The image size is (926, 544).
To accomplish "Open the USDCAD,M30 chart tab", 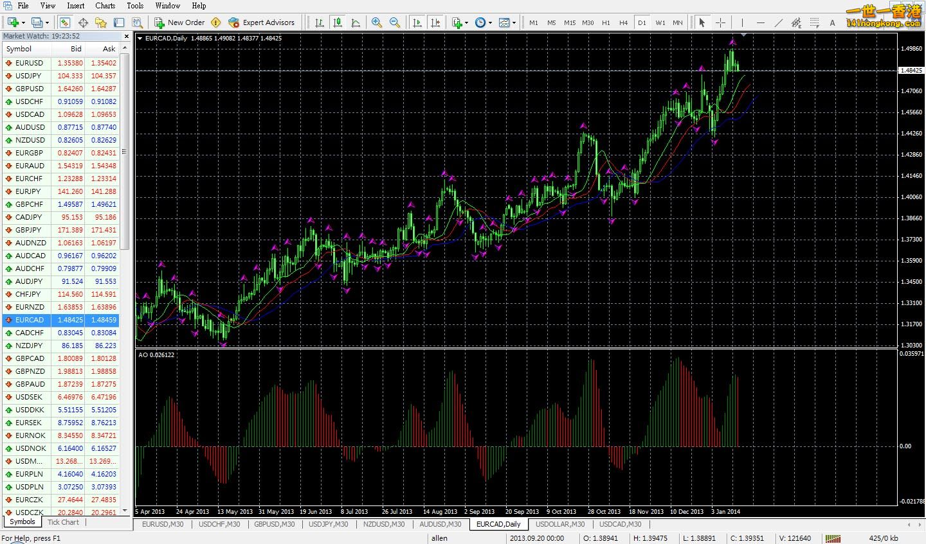I will point(621,524).
